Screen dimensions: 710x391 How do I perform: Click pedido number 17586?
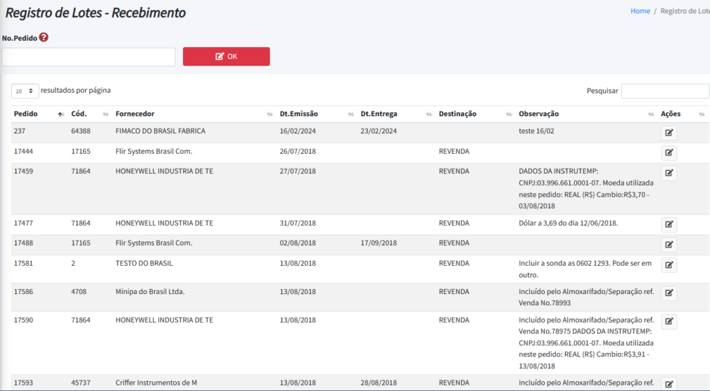(x=24, y=291)
